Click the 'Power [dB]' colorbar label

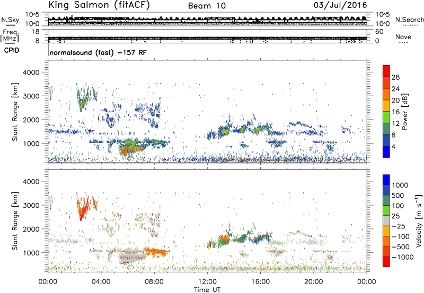point(404,112)
